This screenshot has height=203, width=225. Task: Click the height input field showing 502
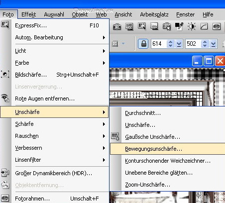[x=193, y=44]
